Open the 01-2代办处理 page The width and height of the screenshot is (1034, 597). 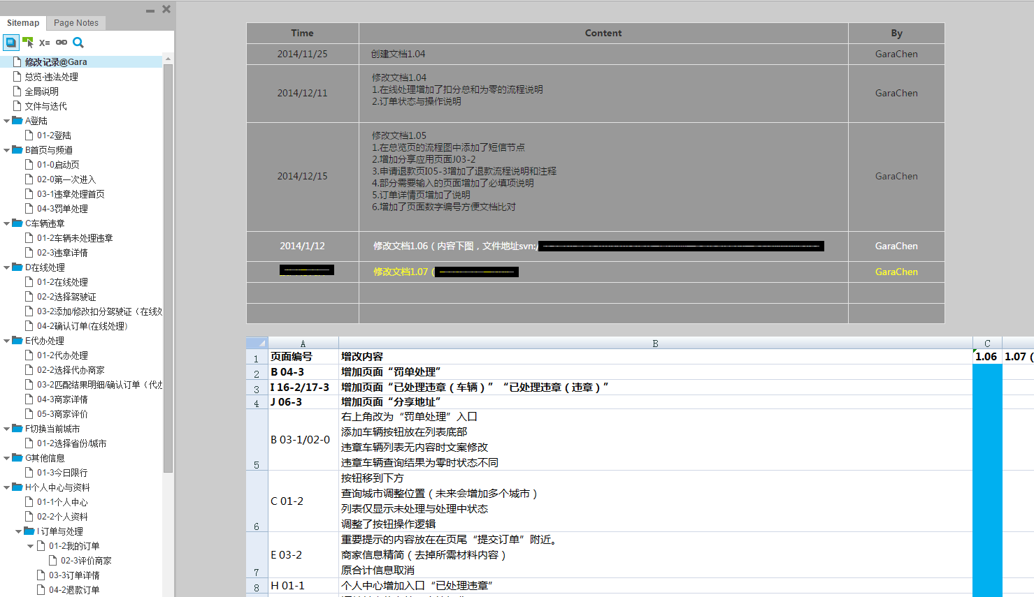pyautogui.click(x=62, y=355)
